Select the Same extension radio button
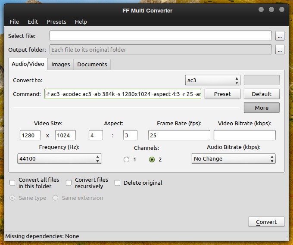The image size is (293, 245). (x=55, y=198)
